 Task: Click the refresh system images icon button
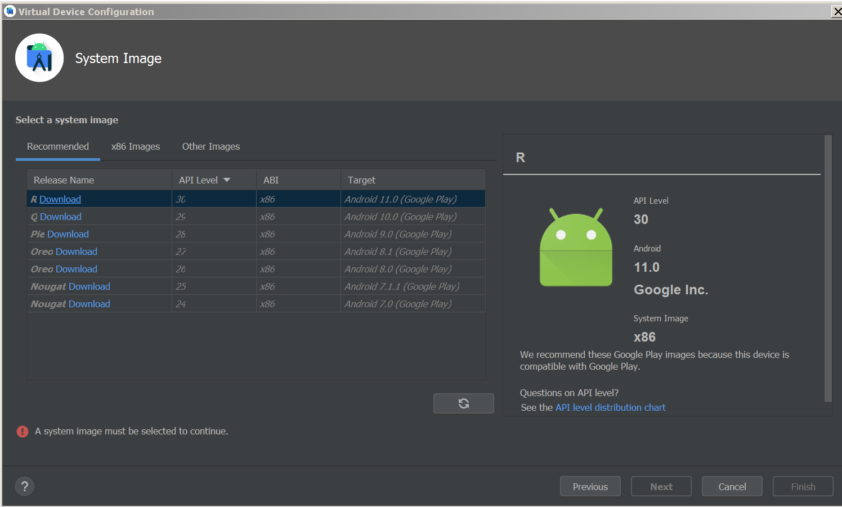click(463, 403)
